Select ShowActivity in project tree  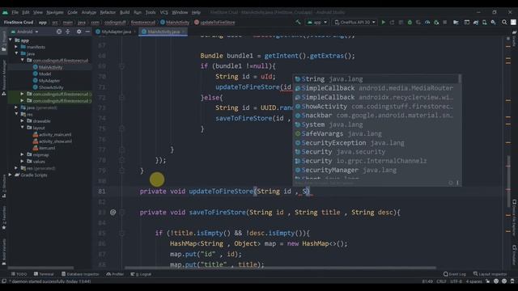click(x=49, y=87)
